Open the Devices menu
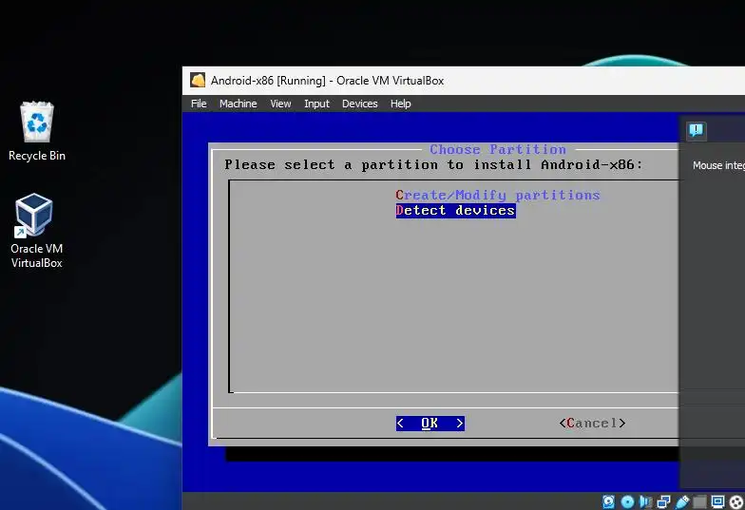The height and width of the screenshot is (510, 745). tap(359, 104)
